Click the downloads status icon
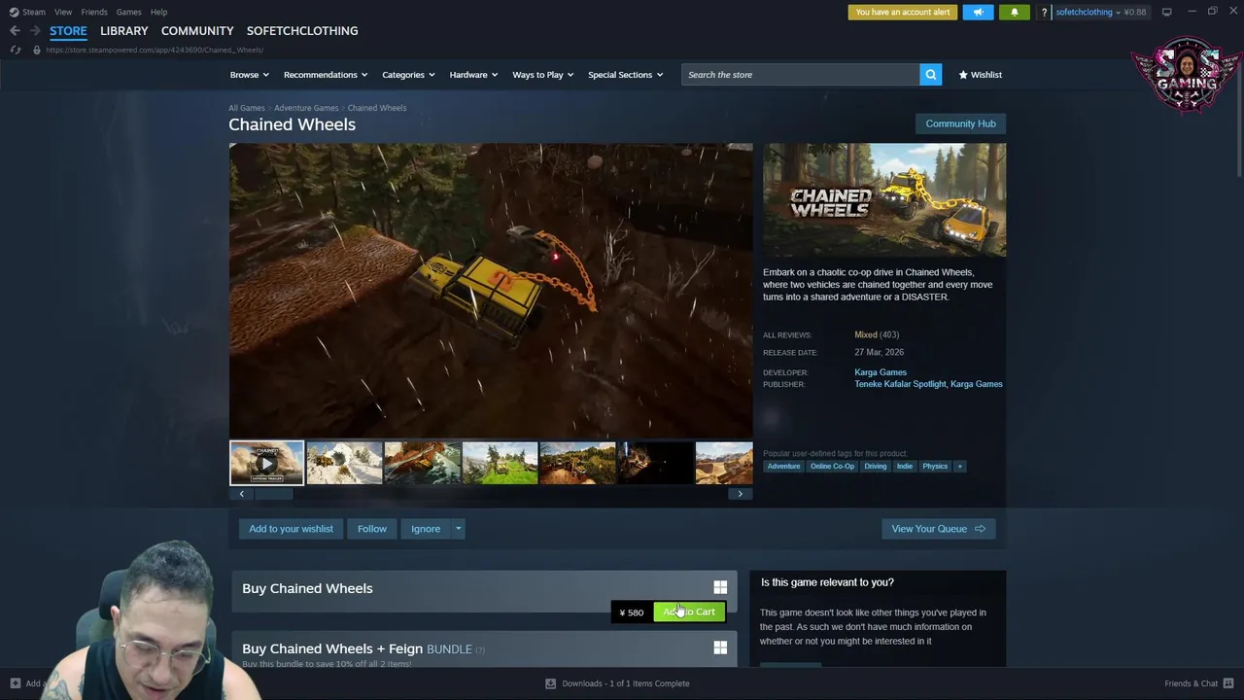1244x700 pixels. (x=550, y=683)
